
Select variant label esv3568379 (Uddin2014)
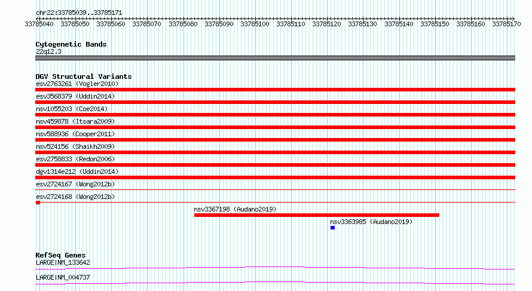pos(75,96)
